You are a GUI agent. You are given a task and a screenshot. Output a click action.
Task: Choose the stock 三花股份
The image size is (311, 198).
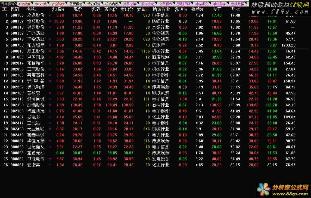36,69
